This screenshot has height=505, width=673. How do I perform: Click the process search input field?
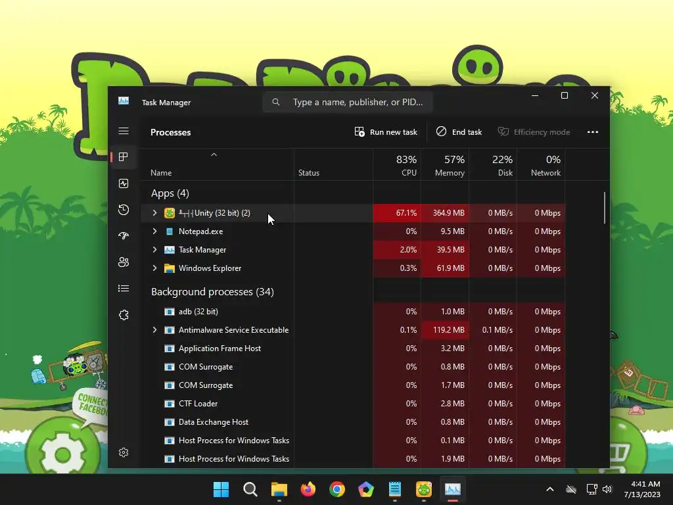tap(347, 102)
